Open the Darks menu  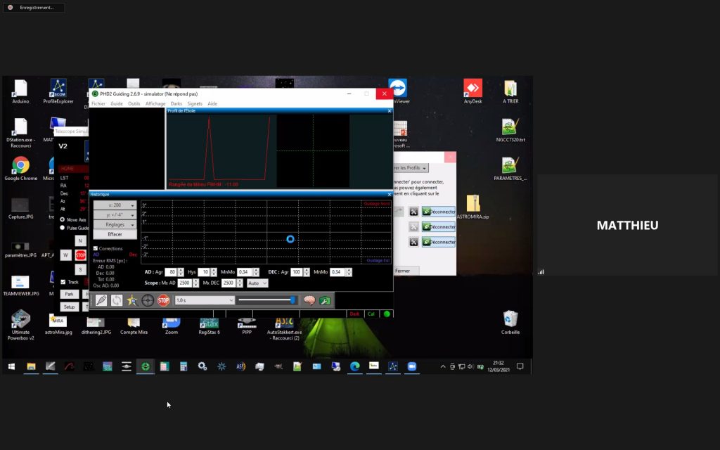point(176,104)
